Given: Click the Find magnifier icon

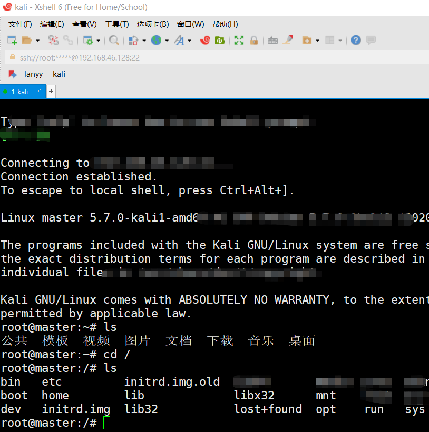Looking at the screenshot, I should 114,41.
